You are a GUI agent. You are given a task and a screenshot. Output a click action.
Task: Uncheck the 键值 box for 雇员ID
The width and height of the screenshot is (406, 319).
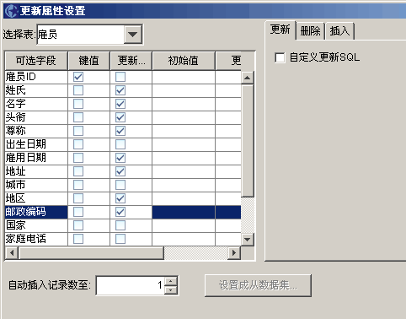coord(78,77)
